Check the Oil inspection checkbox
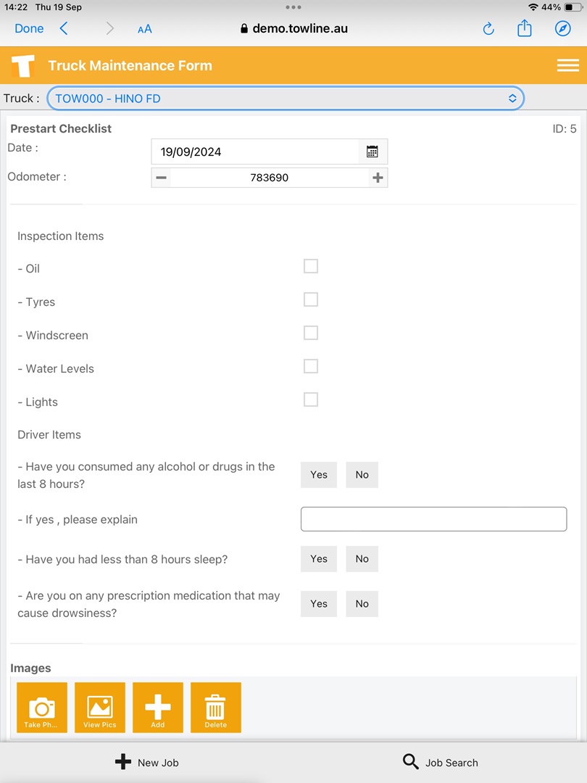Screen dimensions: 587x783 pos(311,267)
